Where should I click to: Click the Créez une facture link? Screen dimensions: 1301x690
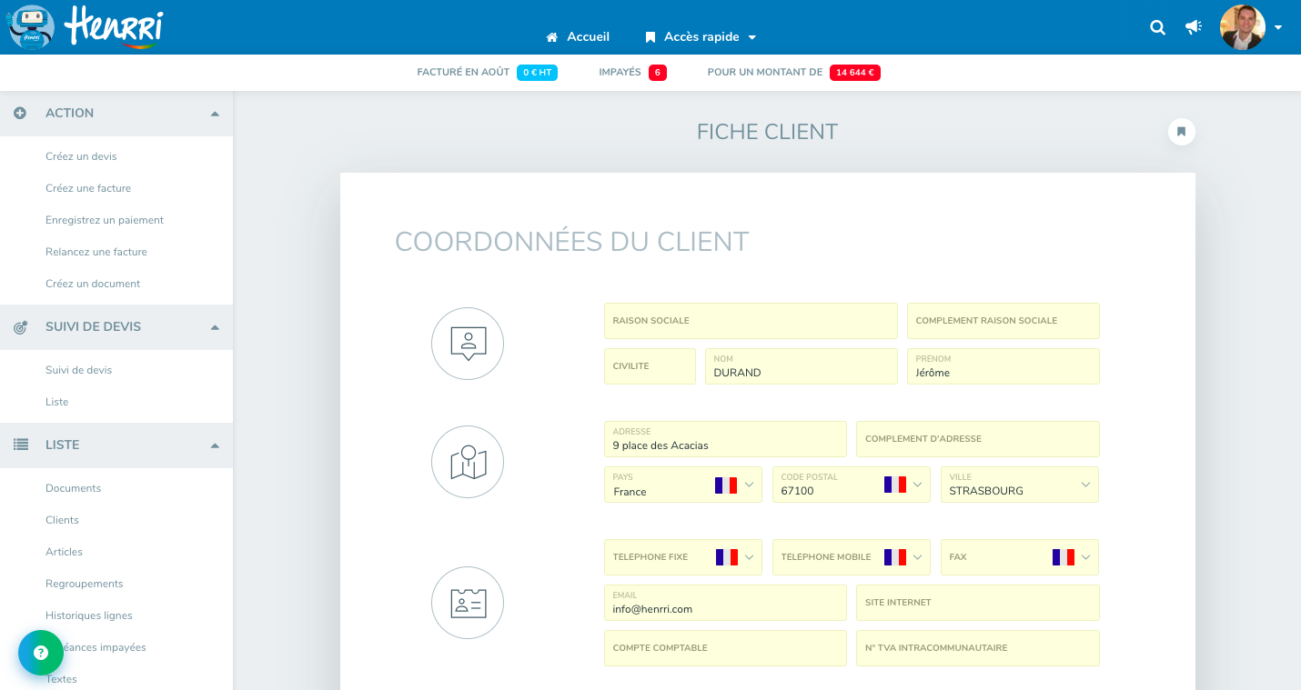tap(88, 188)
